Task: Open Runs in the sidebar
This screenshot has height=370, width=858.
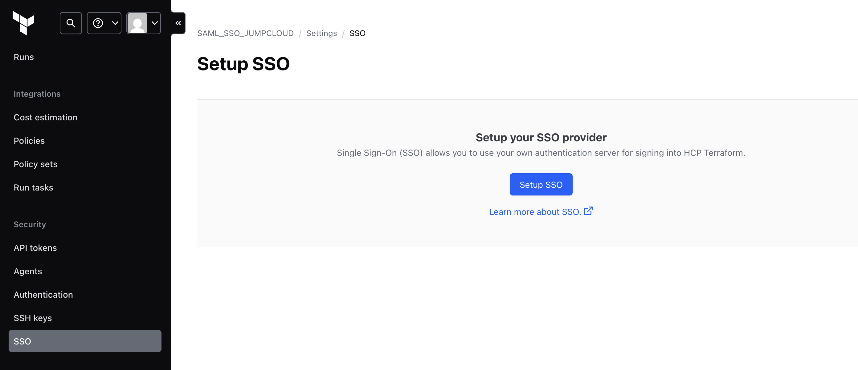Action: pos(24,57)
